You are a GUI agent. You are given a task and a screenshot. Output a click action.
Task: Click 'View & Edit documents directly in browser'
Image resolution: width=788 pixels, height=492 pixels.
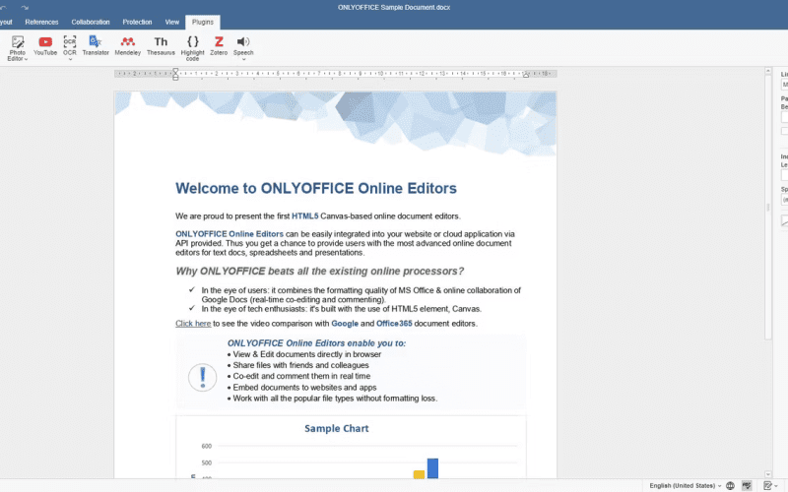click(307, 354)
